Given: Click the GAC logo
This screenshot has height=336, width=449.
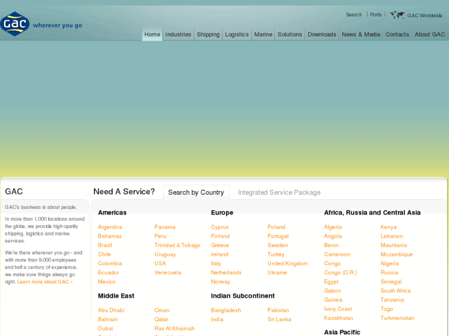Looking at the screenshot, I should click(15, 24).
